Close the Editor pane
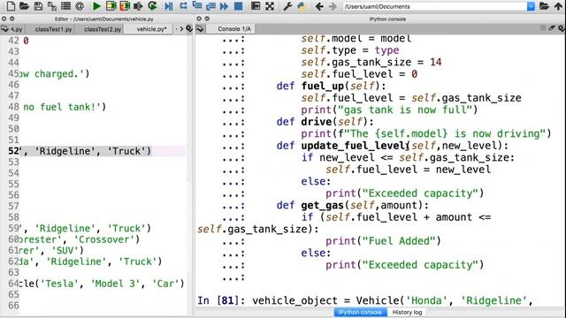Screen dimensions: 566x318 click(4, 19)
